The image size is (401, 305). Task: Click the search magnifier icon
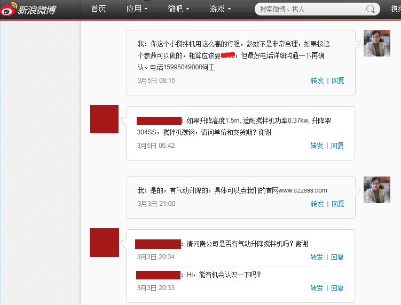coord(369,9)
